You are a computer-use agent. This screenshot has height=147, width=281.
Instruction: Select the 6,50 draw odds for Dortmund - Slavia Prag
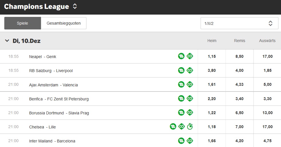[x=240, y=113]
